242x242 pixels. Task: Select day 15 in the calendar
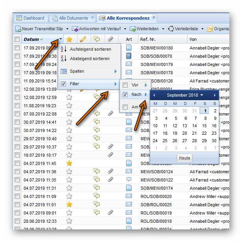[x=204, y=126]
